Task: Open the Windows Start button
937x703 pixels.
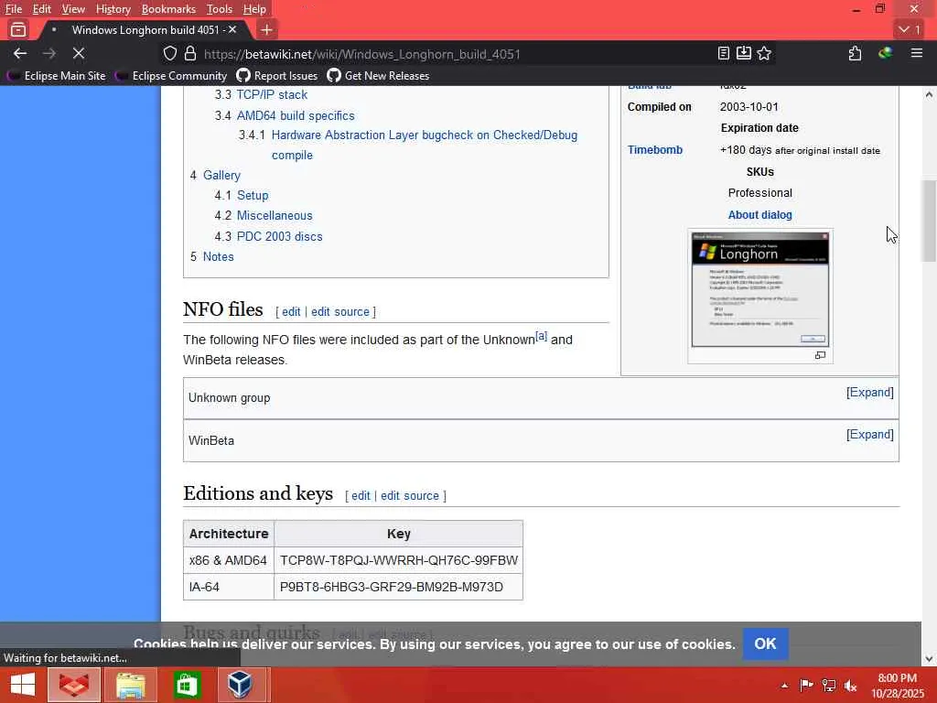Action: (23, 685)
